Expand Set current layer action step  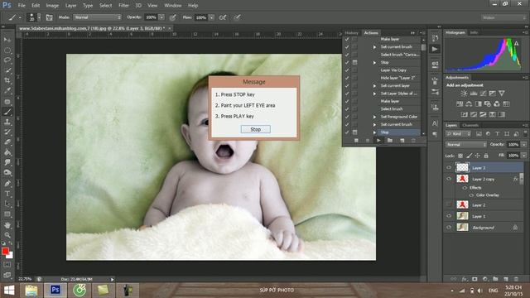coord(374,86)
